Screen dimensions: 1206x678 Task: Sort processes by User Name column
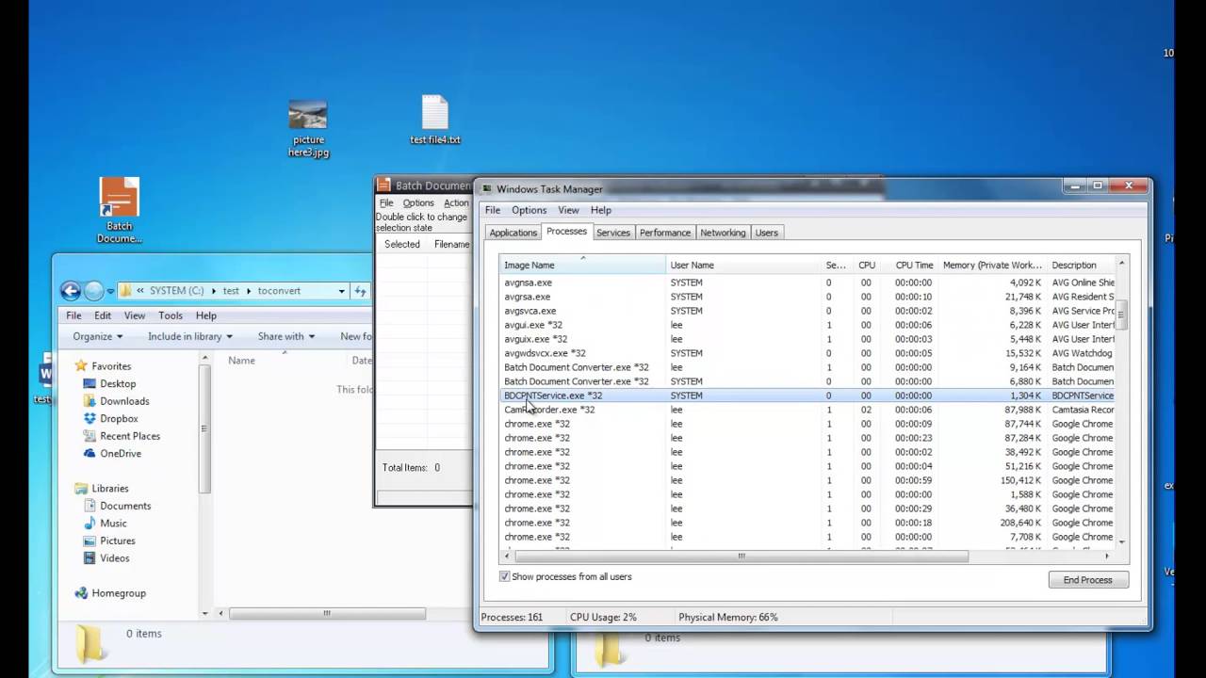[x=742, y=265]
